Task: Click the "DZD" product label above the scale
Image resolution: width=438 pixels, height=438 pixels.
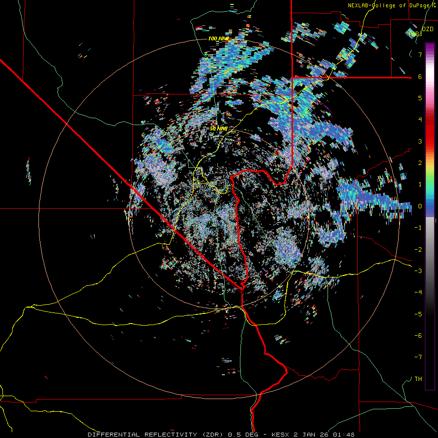Action: coord(428,29)
